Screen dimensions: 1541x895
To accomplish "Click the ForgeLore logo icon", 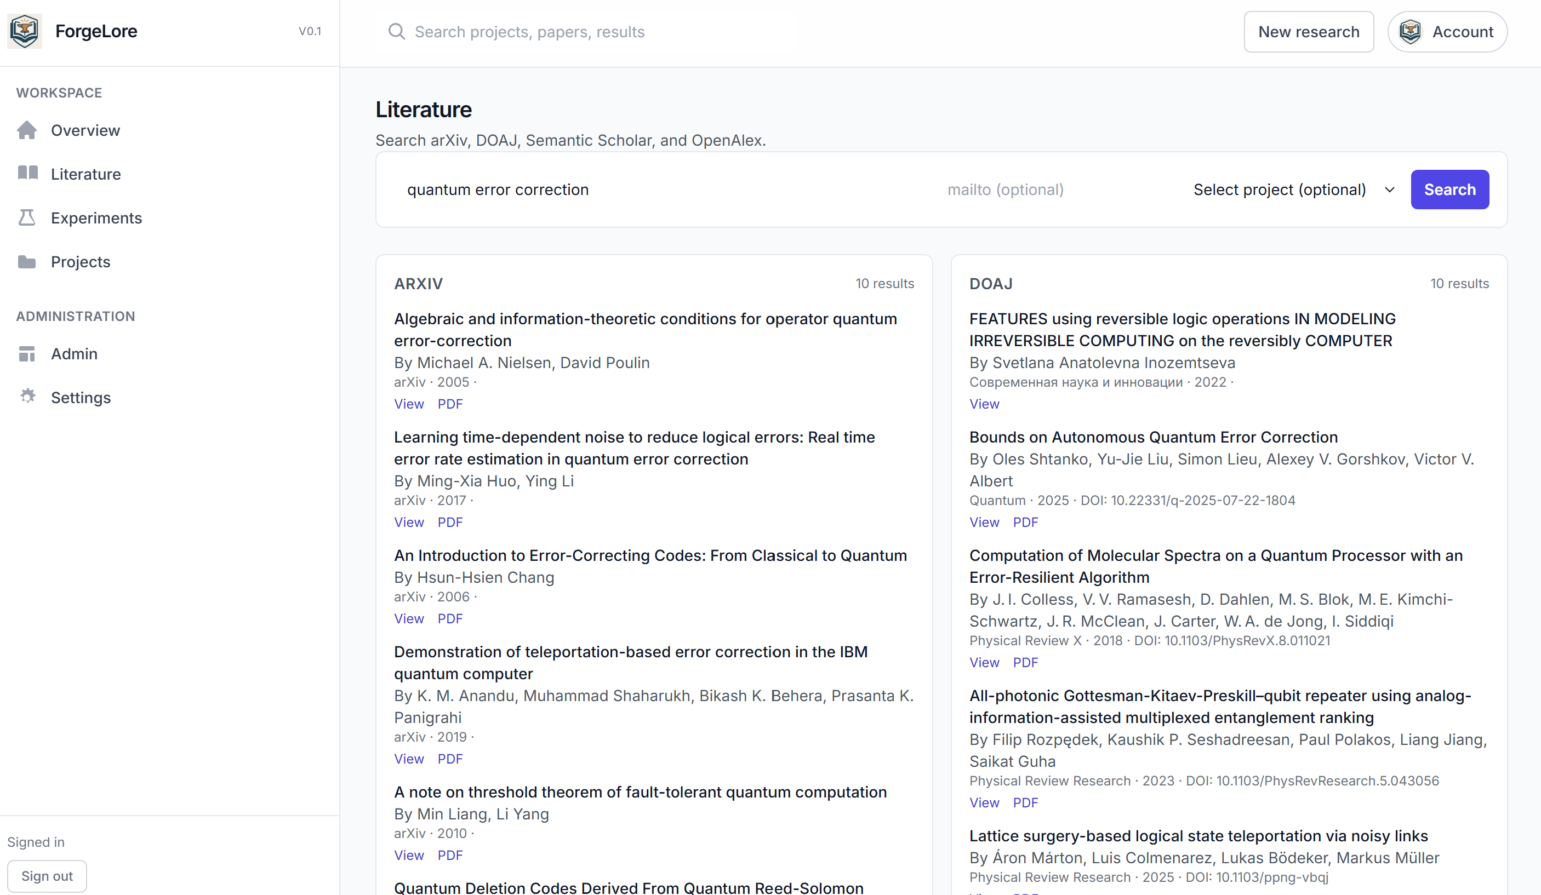I will pyautogui.click(x=25, y=31).
